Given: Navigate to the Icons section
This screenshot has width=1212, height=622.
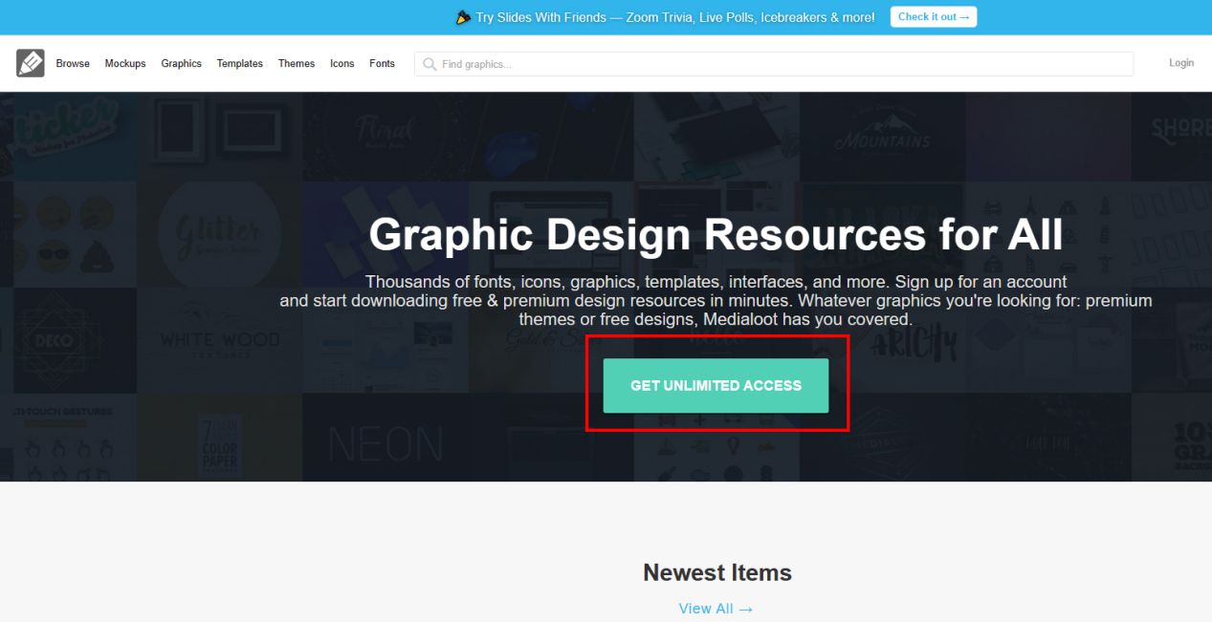Looking at the screenshot, I should pyautogui.click(x=342, y=64).
